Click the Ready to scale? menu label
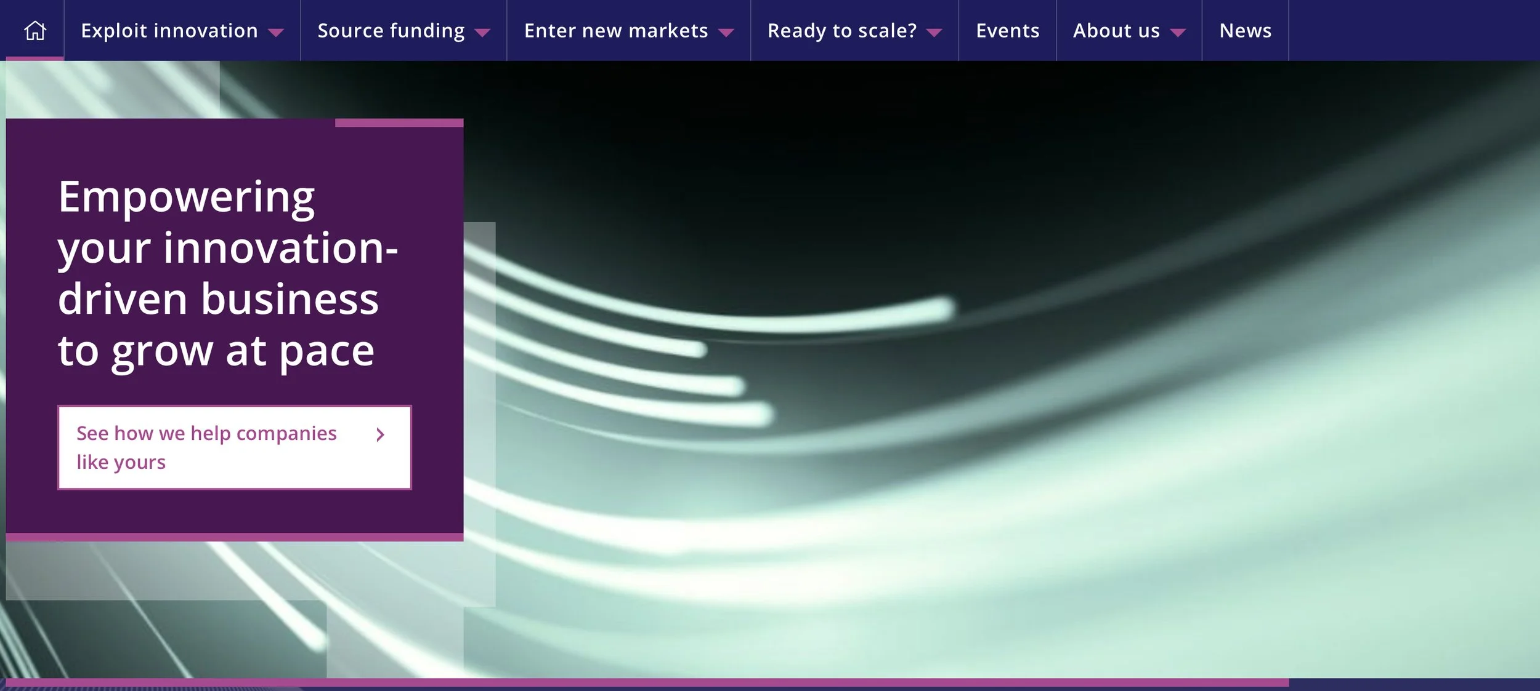This screenshot has height=691, width=1540. [842, 31]
